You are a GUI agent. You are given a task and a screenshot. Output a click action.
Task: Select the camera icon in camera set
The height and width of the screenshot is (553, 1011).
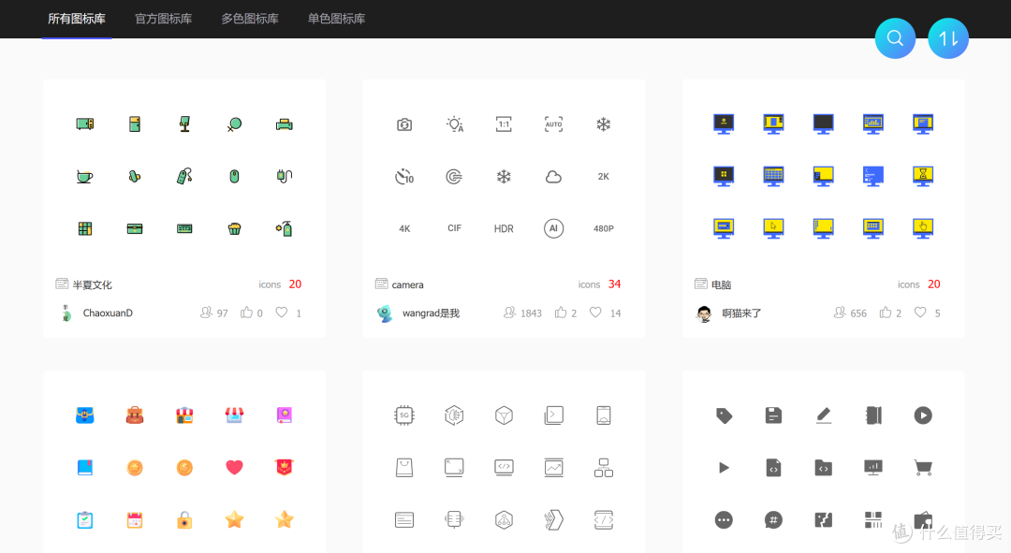[404, 124]
